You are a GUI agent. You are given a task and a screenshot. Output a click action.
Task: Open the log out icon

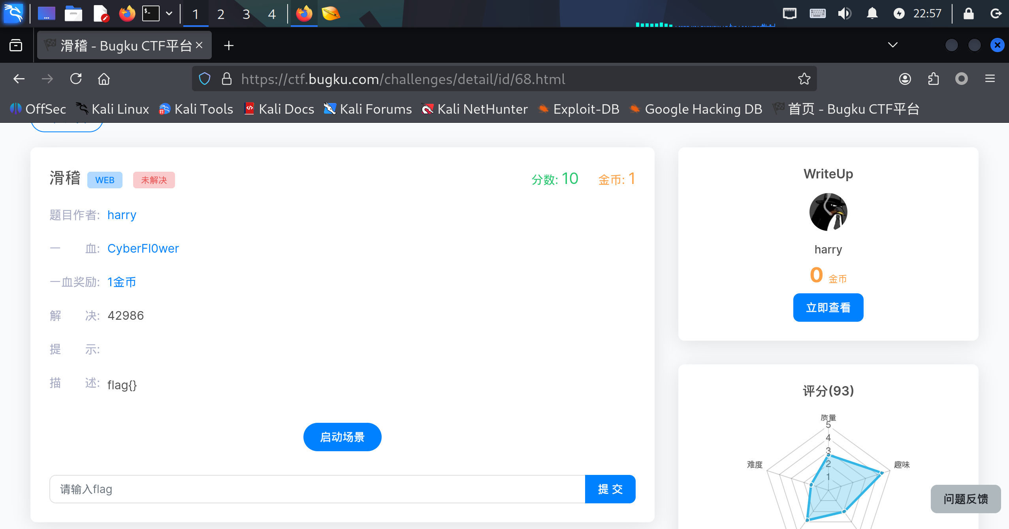996,14
